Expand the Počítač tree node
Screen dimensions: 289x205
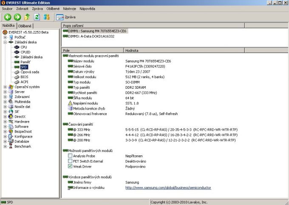(5, 37)
